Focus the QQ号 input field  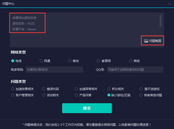point(135,70)
